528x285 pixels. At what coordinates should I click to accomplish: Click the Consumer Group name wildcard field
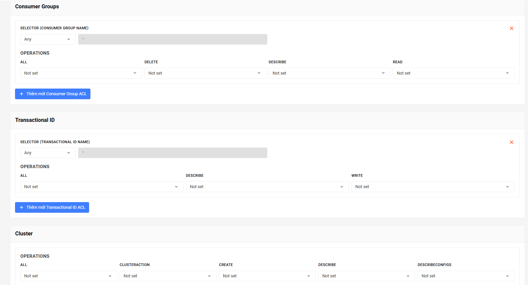point(173,39)
